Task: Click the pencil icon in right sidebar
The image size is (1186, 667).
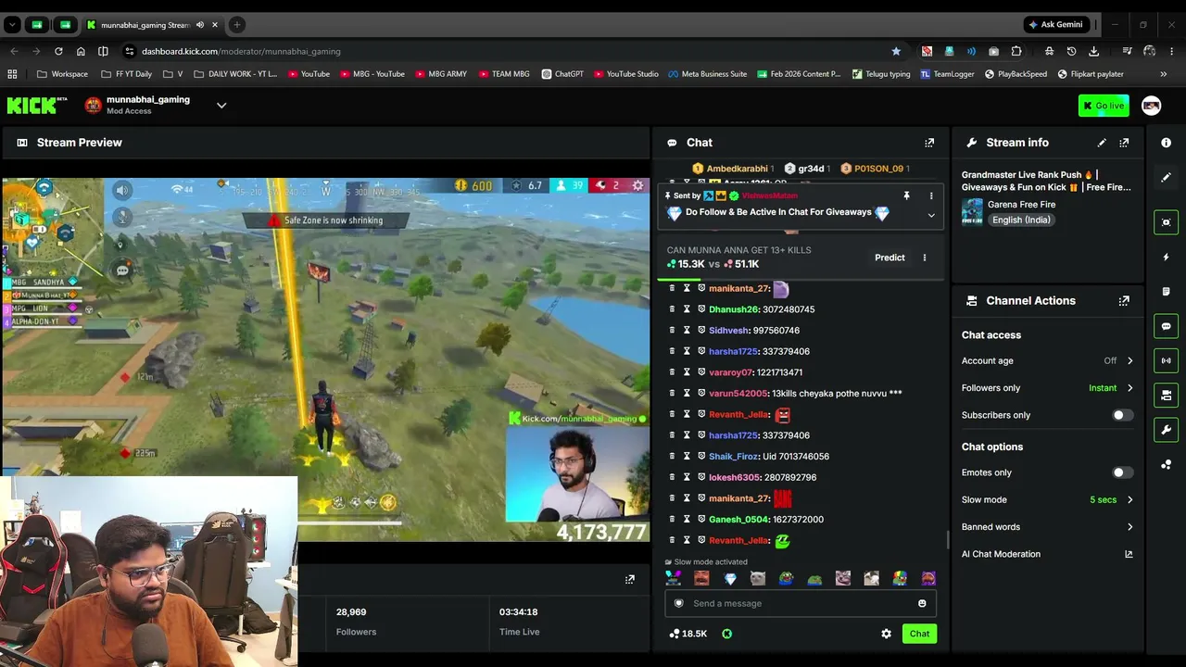Action: tap(1166, 177)
